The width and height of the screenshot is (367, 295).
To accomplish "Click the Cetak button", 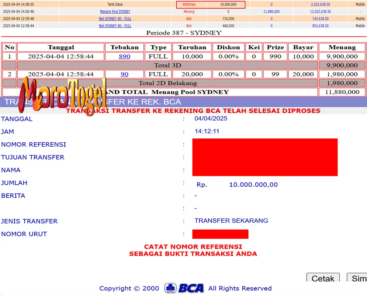I will (323, 278).
